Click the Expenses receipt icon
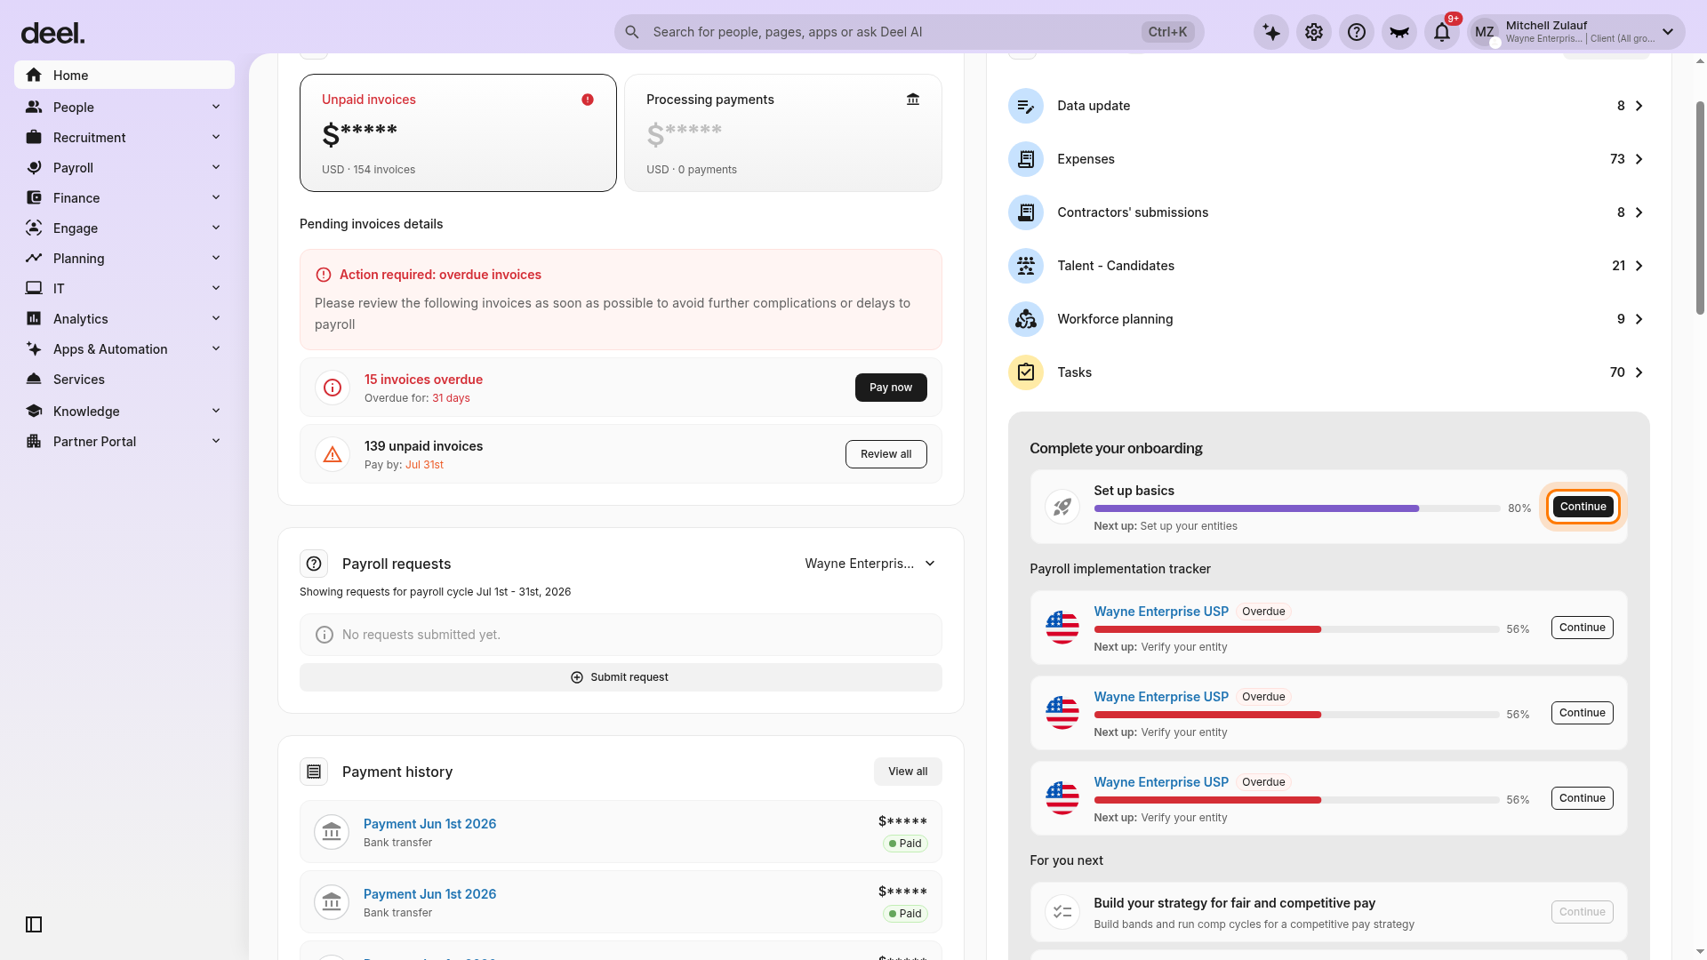 pyautogui.click(x=1026, y=159)
